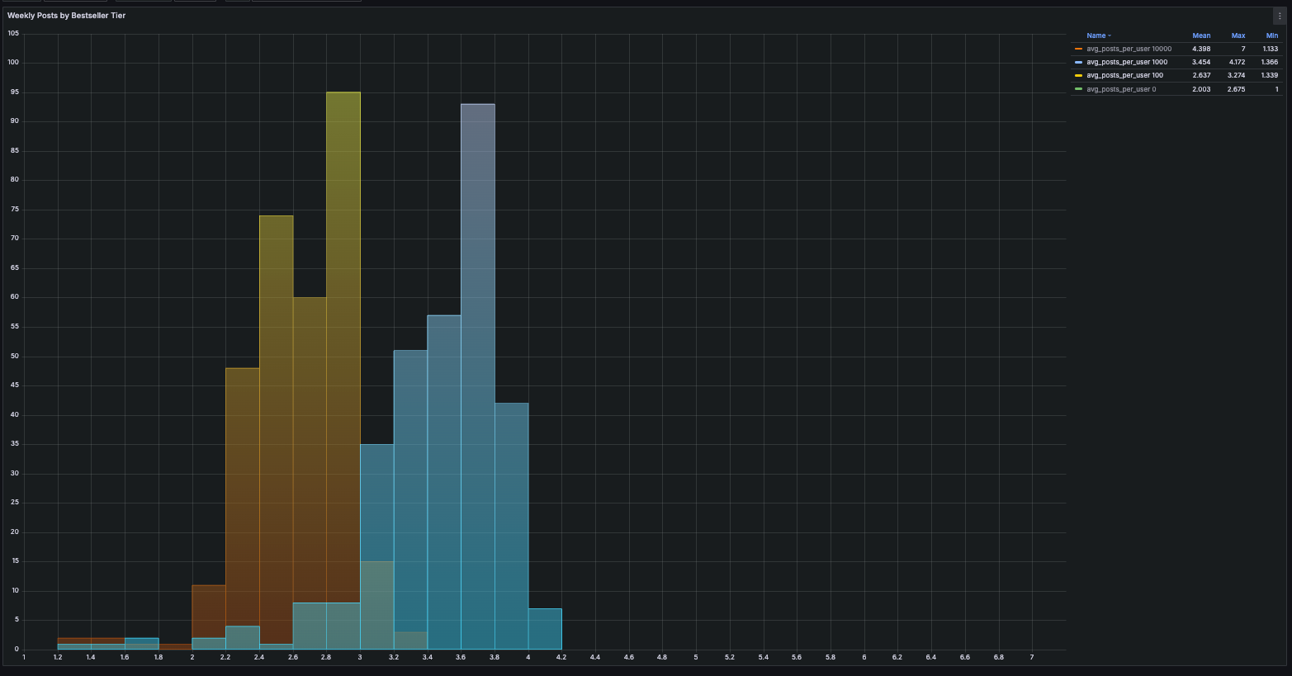Sort the legend by the Min column
This screenshot has height=676, width=1292.
tap(1272, 35)
